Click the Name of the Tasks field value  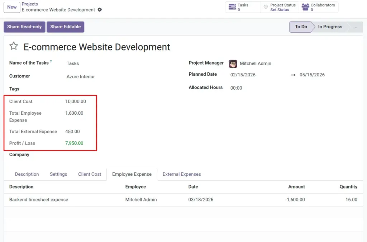[x=73, y=63]
